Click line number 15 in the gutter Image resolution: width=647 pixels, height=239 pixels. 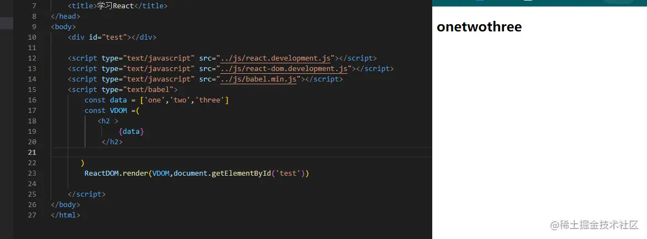(x=32, y=90)
